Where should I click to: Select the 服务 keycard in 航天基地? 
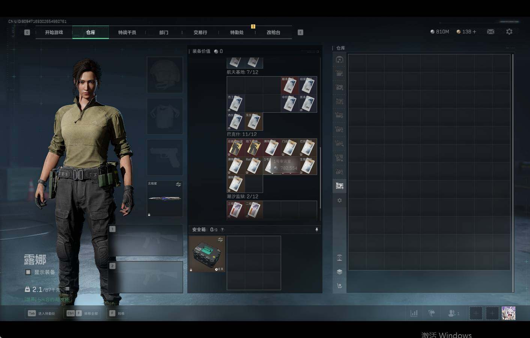[290, 85]
